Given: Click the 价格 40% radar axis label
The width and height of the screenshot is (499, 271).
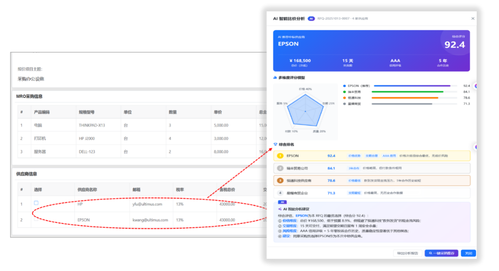Looking at the screenshot, I should click(x=305, y=89).
